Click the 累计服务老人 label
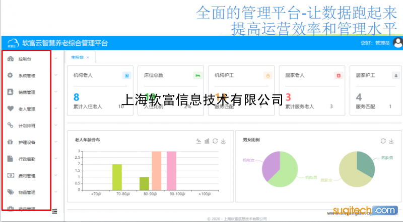 (x=300, y=106)
